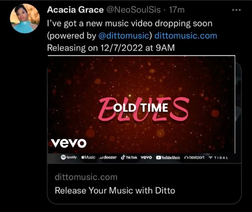
Task: Open Acacia Grace's profile avatar
Action: (25, 18)
